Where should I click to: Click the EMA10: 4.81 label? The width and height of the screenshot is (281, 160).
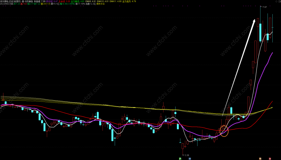(x=103, y=2)
